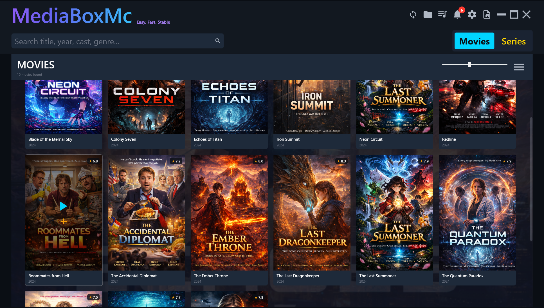Click the search magnifier icon
This screenshot has height=308, width=544.
pyautogui.click(x=218, y=41)
